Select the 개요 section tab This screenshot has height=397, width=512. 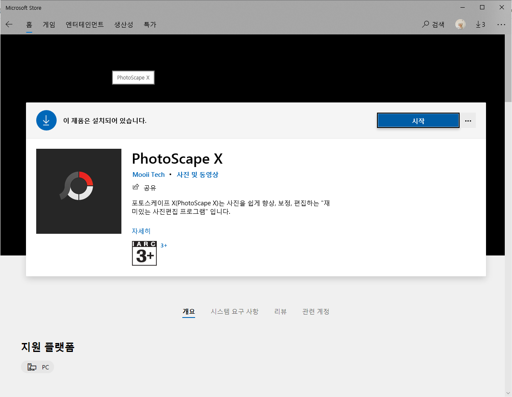coord(189,312)
